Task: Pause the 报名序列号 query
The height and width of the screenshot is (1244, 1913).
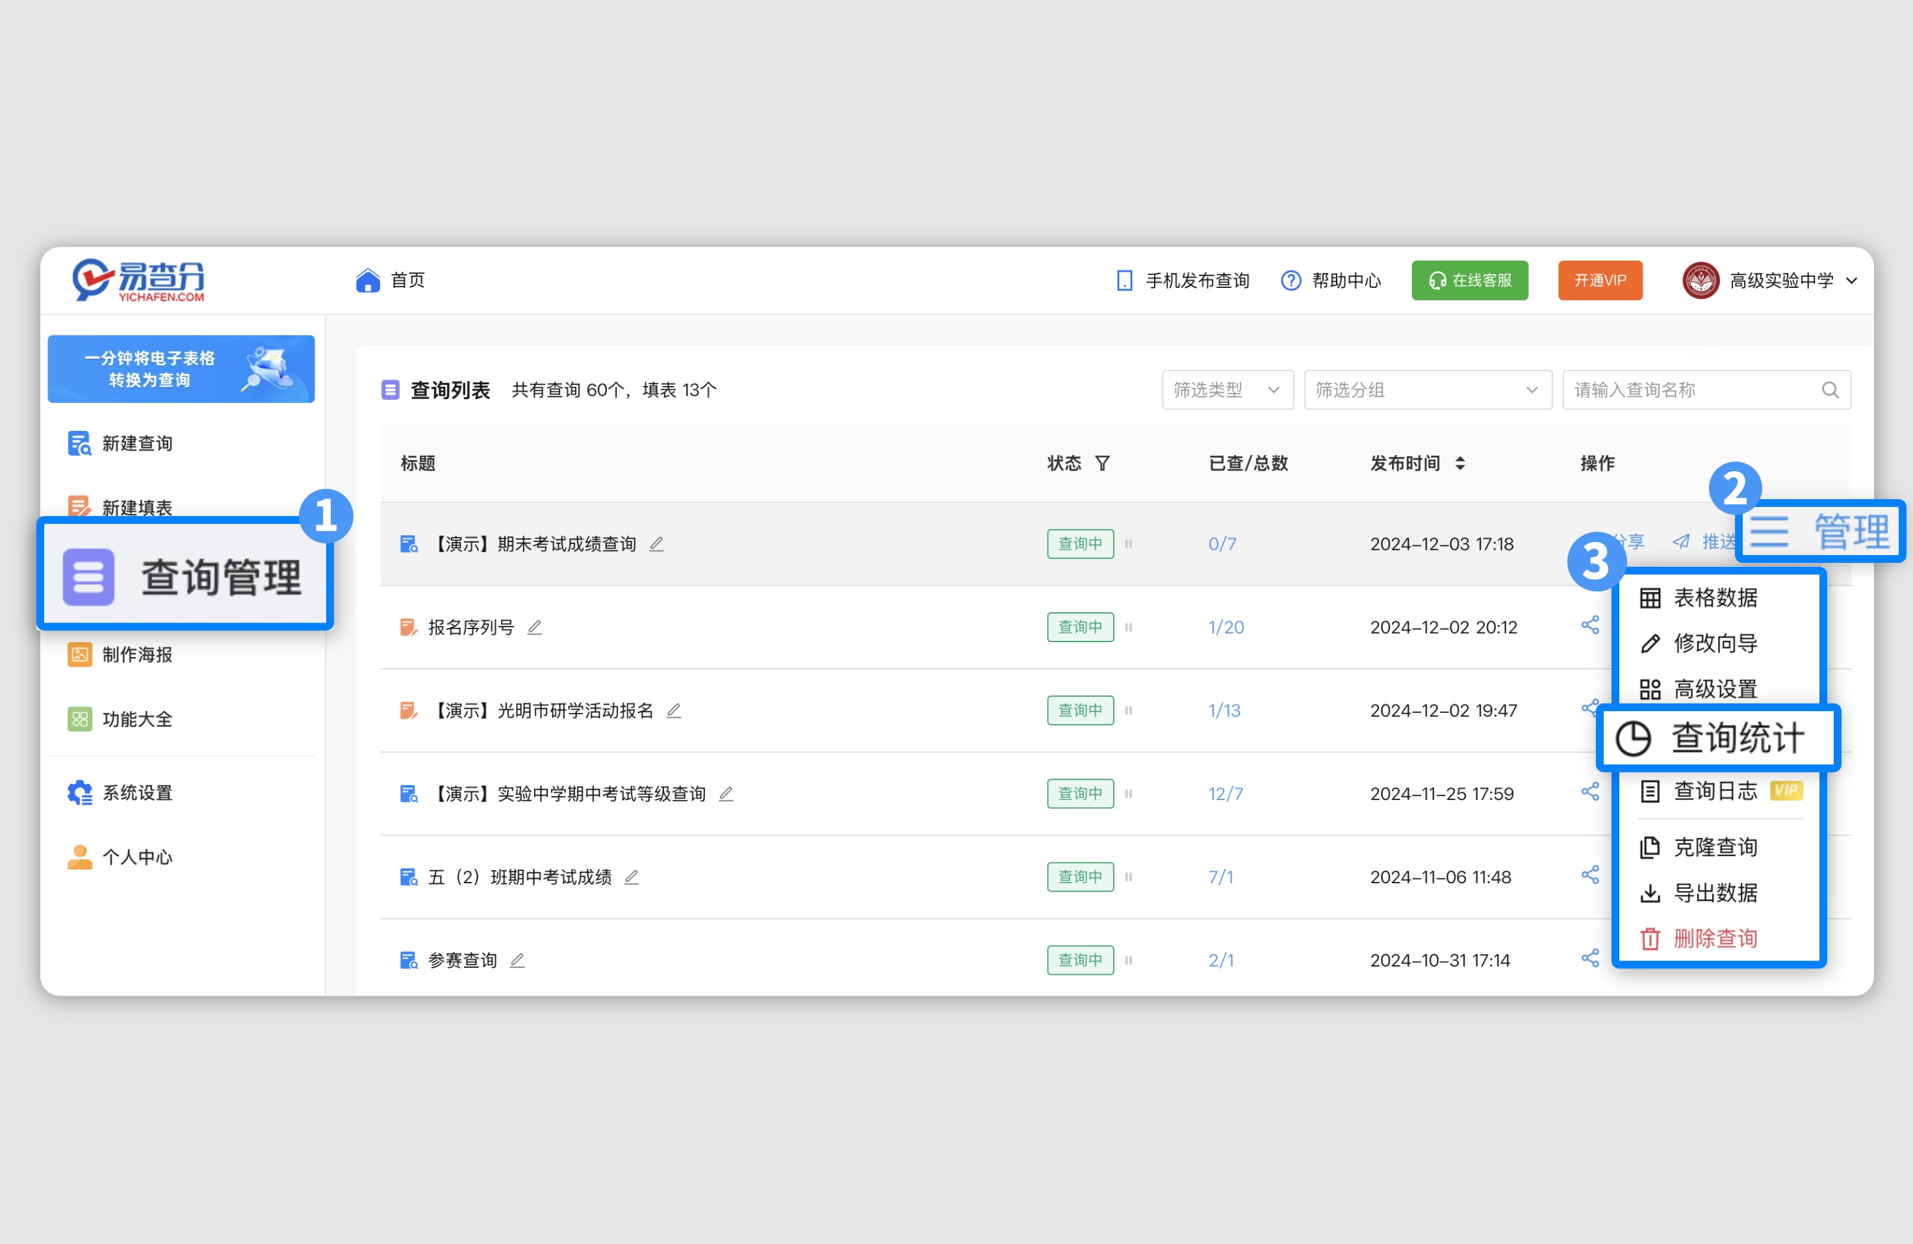Action: coord(1129,627)
